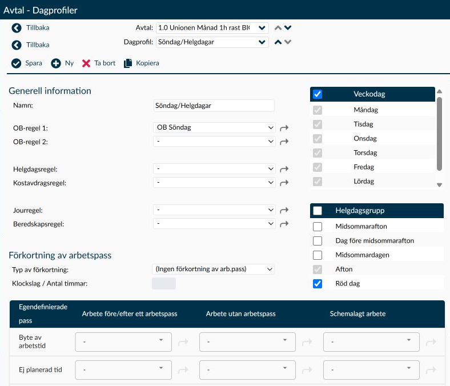This screenshot has height=386, width=450.
Task: Open the Typ av förkortning dropdown
Action: click(x=213, y=269)
